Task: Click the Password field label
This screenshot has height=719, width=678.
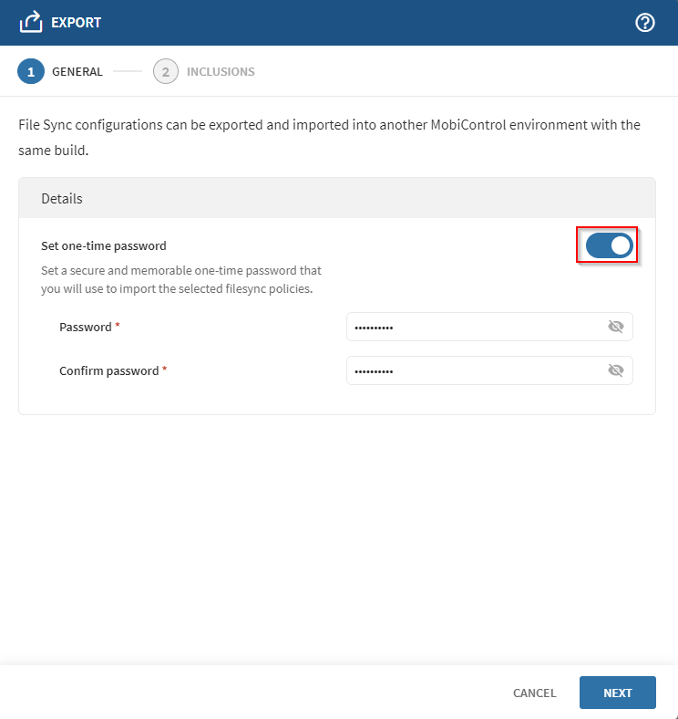Action: [86, 327]
